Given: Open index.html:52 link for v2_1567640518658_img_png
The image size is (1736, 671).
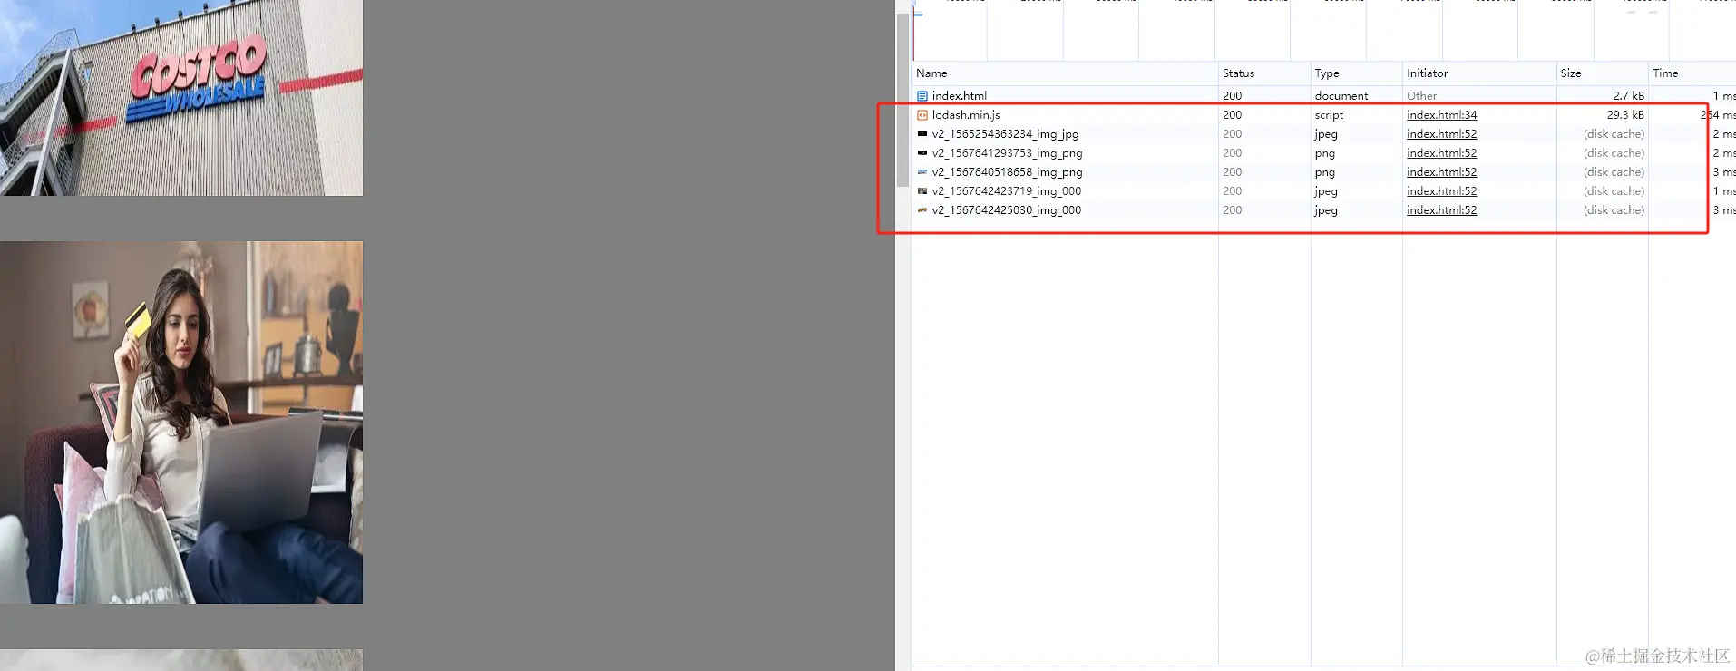Looking at the screenshot, I should tap(1441, 172).
